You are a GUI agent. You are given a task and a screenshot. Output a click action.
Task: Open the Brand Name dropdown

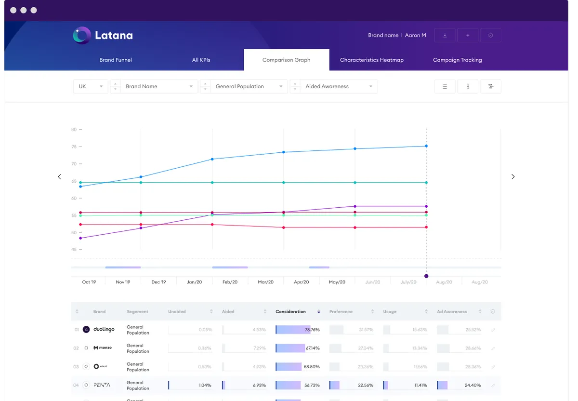point(159,86)
